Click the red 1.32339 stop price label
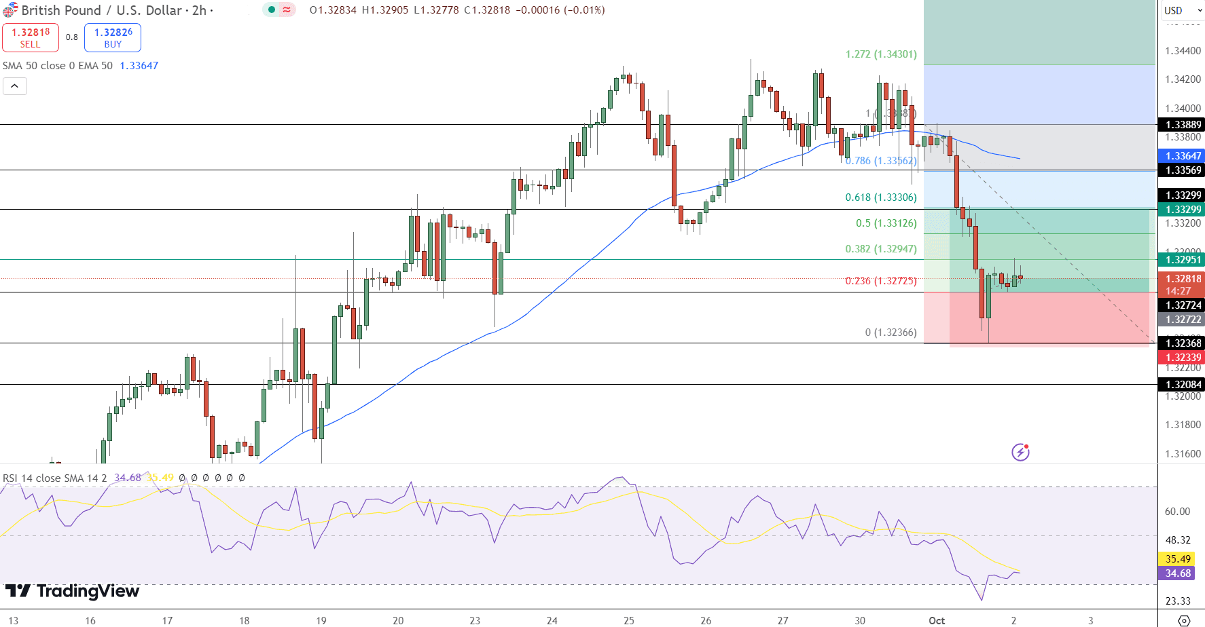 click(1183, 358)
